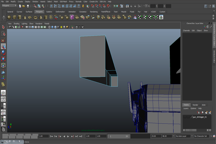Toggle the Channel Box show/hide icon
216x144 pixels.
[x=213, y=6]
